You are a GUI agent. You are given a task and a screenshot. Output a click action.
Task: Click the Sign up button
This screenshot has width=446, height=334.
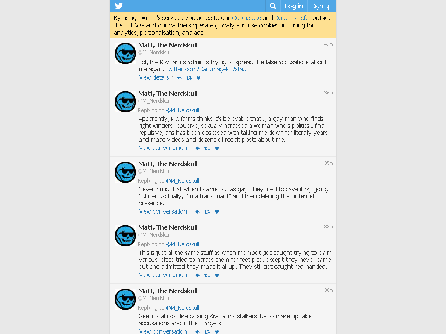click(x=321, y=6)
